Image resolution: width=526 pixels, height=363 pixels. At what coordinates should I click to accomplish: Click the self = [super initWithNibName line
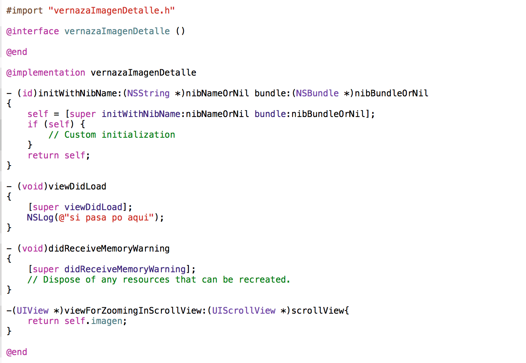point(201,114)
